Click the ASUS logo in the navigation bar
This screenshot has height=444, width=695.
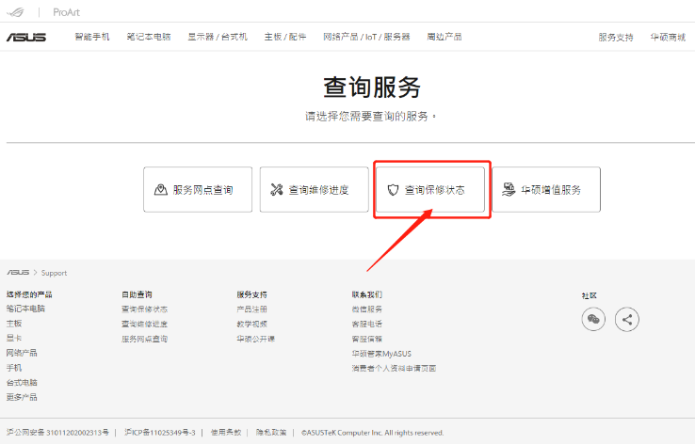coord(26,37)
